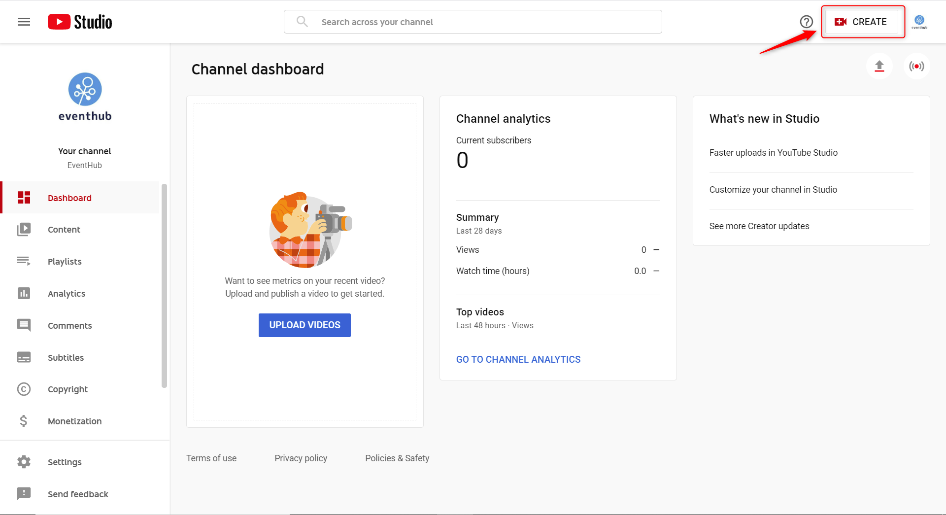The height and width of the screenshot is (515, 946).
Task: Open Settings from the sidebar label
Action: tap(65, 462)
